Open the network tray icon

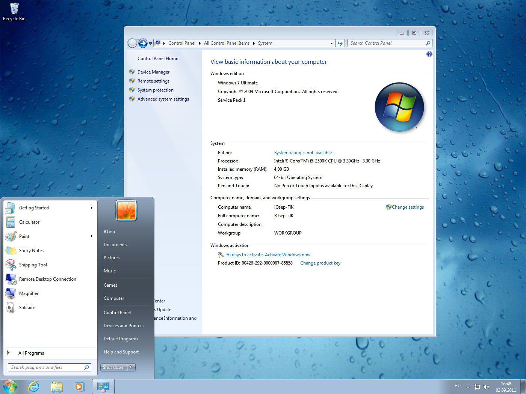click(477, 386)
